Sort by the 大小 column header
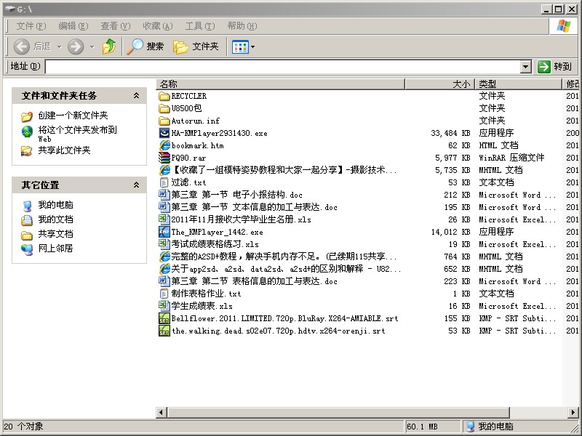 [x=440, y=84]
